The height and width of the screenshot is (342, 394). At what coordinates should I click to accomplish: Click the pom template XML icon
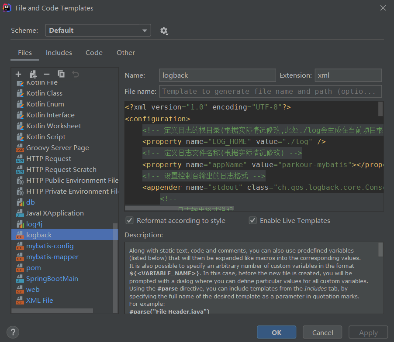20,268
